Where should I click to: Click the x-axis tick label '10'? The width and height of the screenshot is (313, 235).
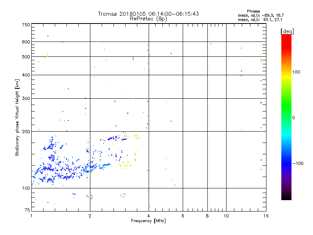point(226,216)
